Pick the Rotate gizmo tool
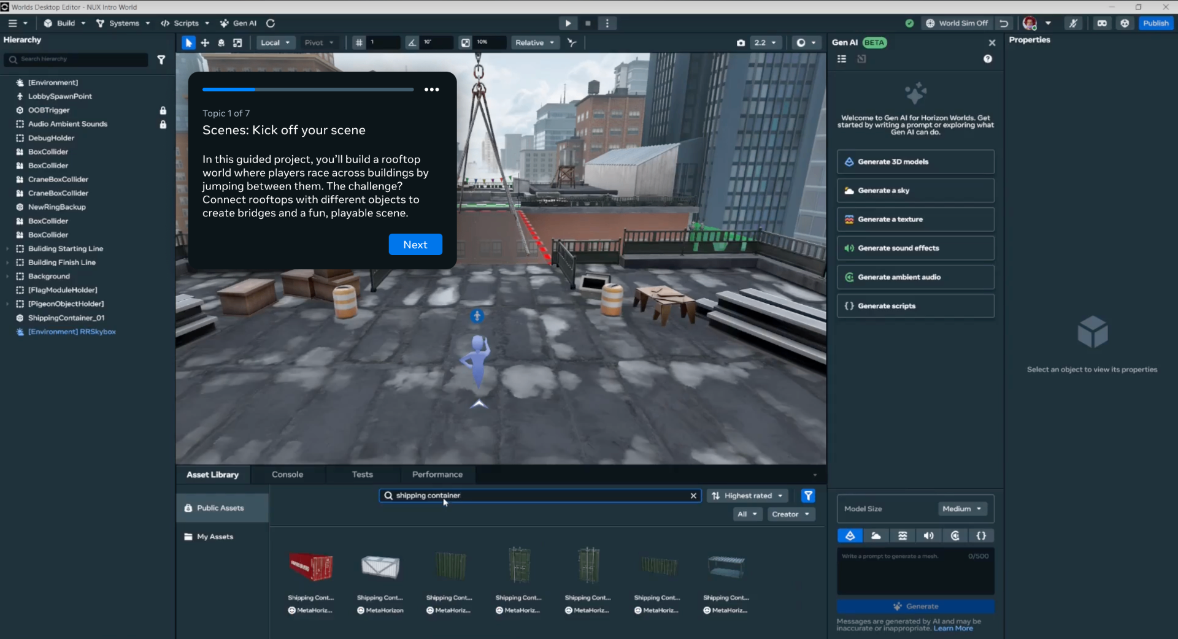The height and width of the screenshot is (639, 1178). tap(221, 43)
